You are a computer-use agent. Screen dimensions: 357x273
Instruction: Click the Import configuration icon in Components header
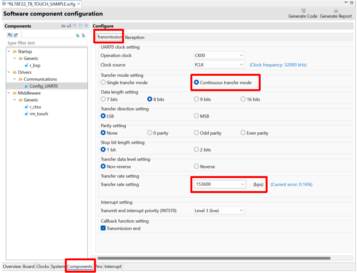63,26
